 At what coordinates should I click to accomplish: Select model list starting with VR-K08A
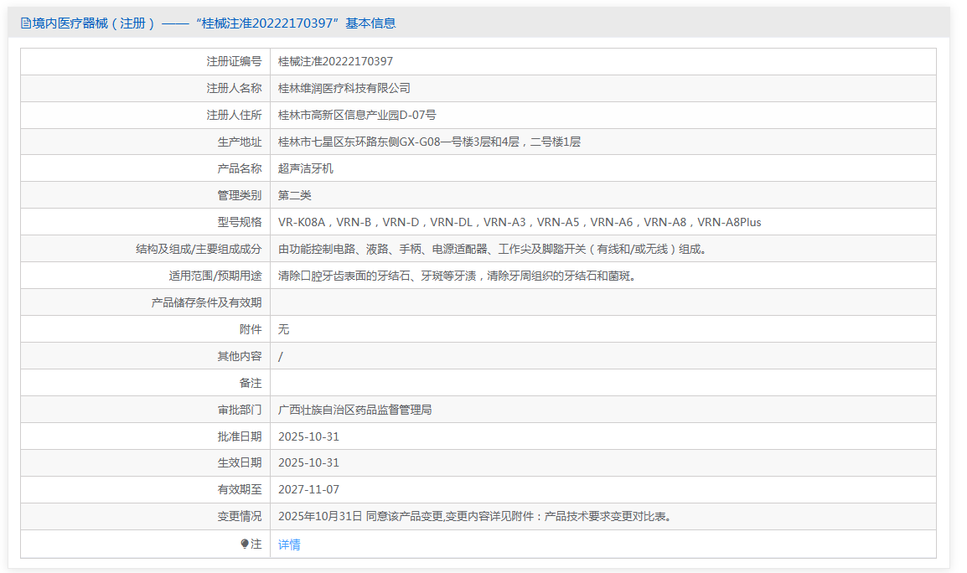520,222
